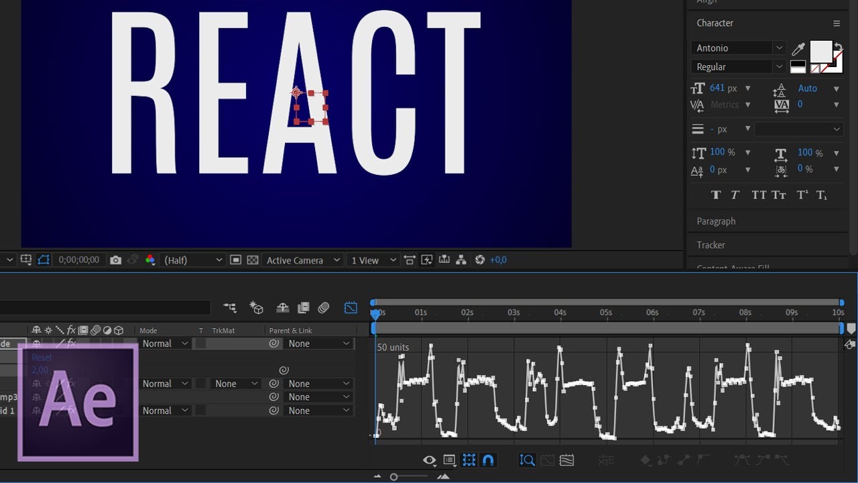
Task: Open the Character panel menu
Action: coord(837,23)
